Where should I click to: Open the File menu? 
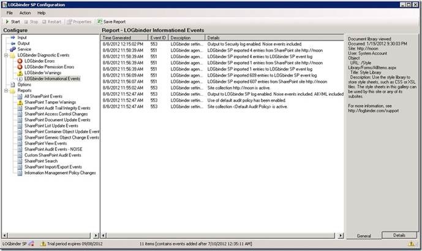click(x=10, y=12)
